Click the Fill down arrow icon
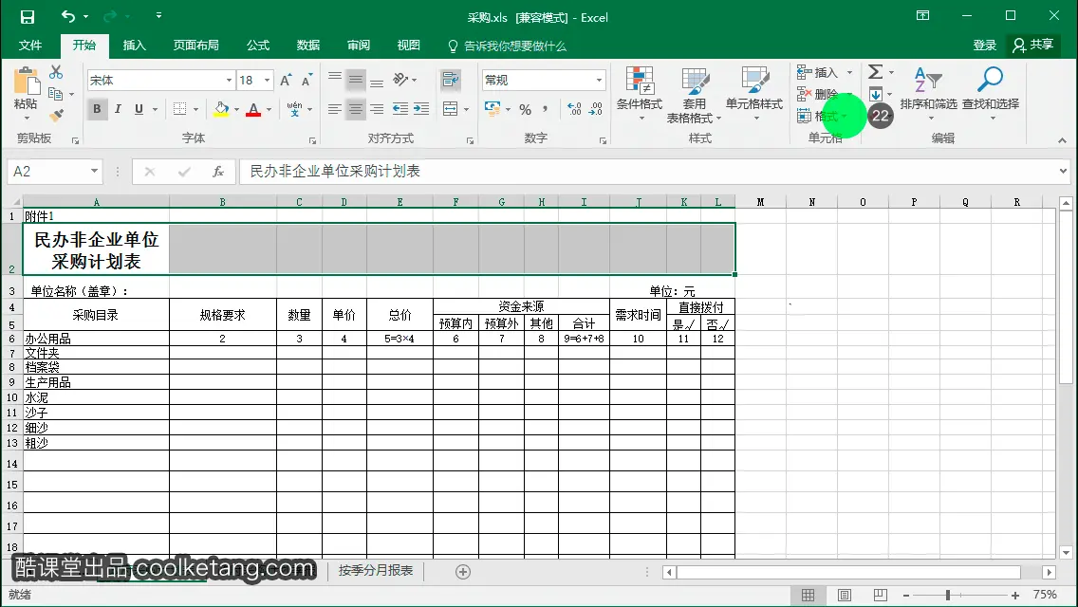1078x607 pixels. [875, 94]
